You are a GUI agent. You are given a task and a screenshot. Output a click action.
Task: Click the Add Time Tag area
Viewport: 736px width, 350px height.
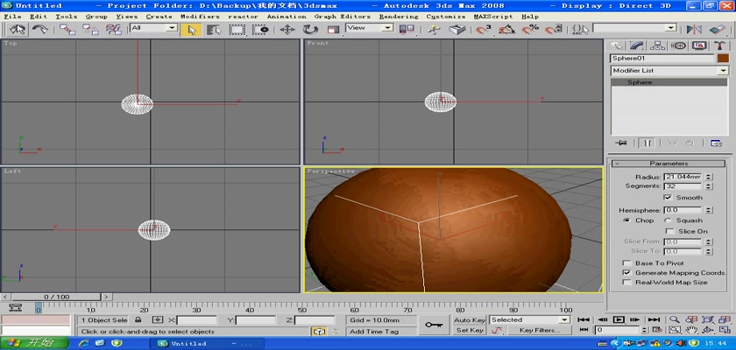(x=381, y=332)
